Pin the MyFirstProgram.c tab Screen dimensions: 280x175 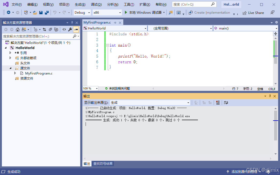[x=115, y=23]
